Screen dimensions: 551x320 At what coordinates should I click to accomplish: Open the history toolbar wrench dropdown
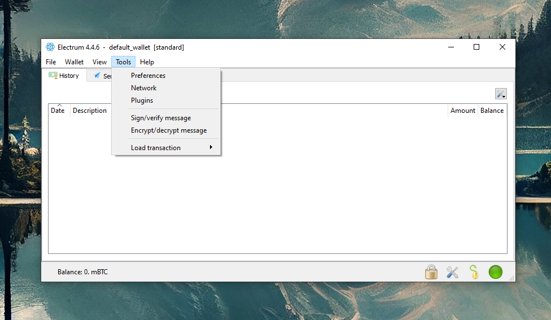(x=500, y=94)
